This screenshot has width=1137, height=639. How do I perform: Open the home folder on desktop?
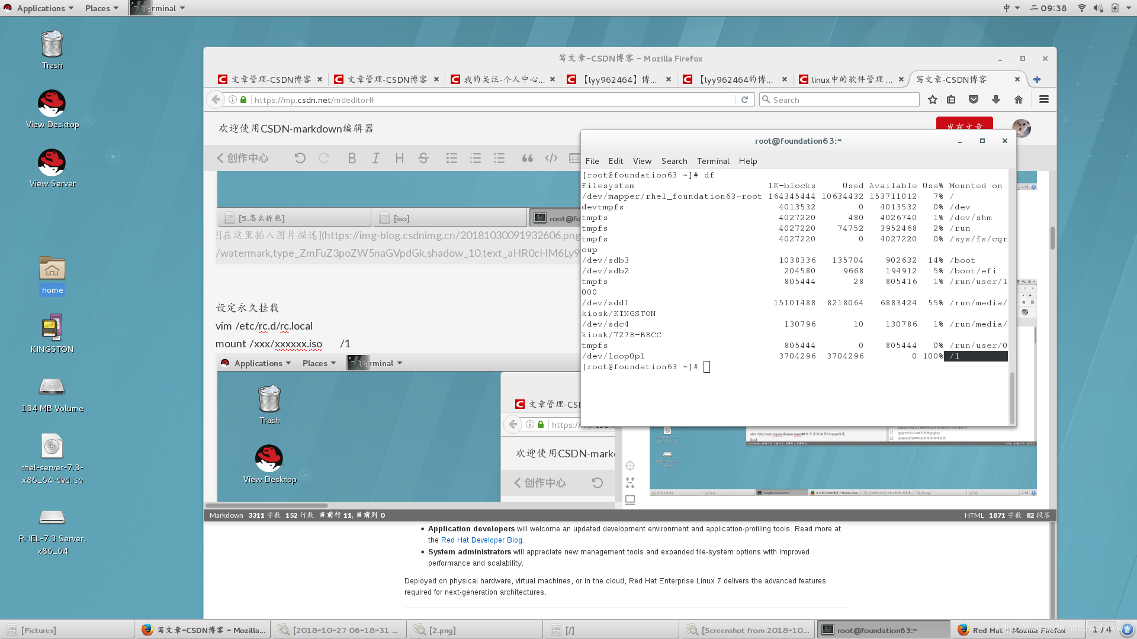(x=52, y=275)
